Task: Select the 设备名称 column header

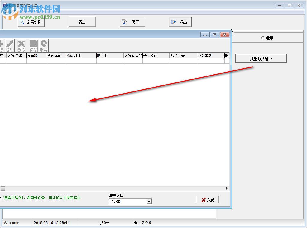Action: click(x=16, y=55)
